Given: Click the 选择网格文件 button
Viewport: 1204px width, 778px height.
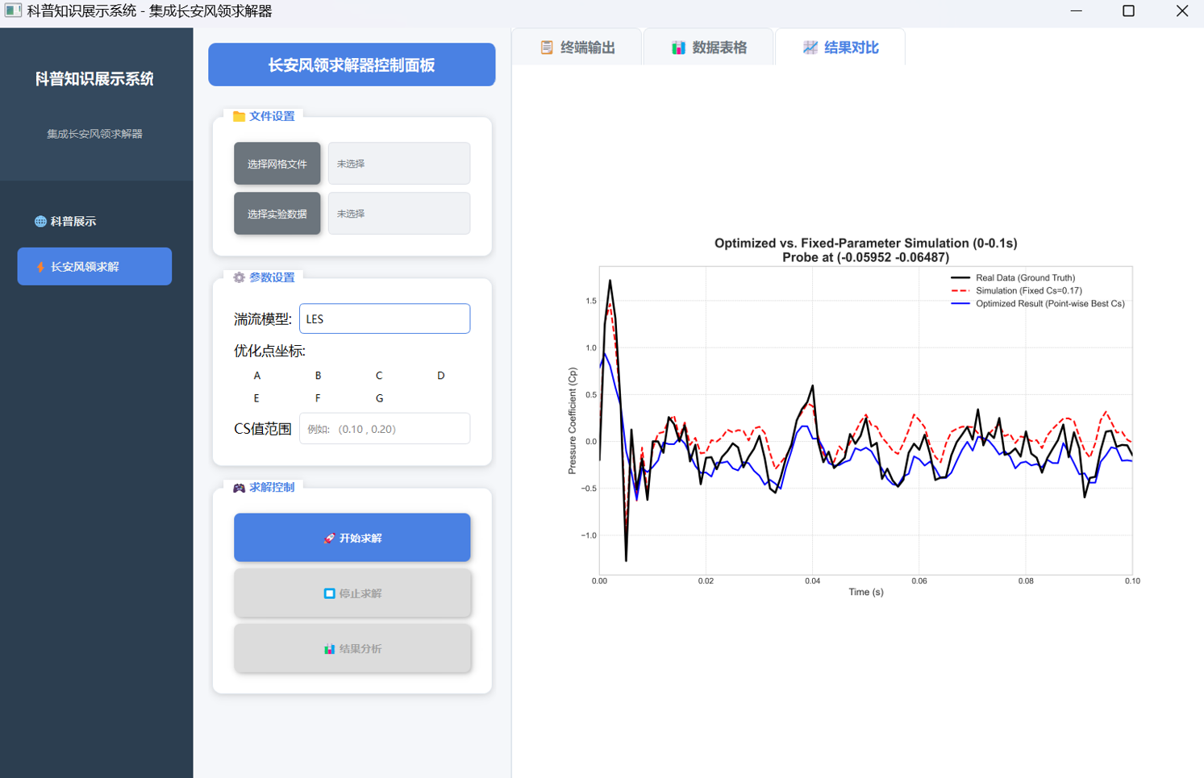Looking at the screenshot, I should (x=277, y=164).
